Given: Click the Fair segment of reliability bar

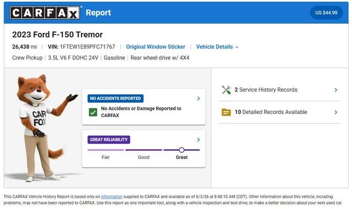Looking at the screenshot, I should coord(106,150).
